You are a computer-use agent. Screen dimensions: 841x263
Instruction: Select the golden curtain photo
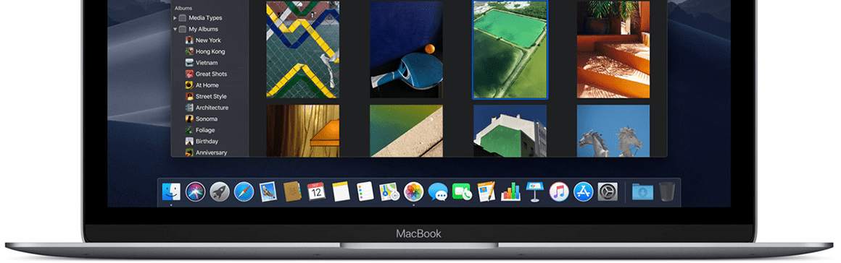coord(303,131)
